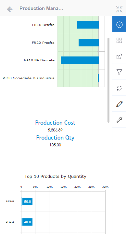Click the Production Mana... title
This screenshot has height=234, width=126.
coord(41,8)
